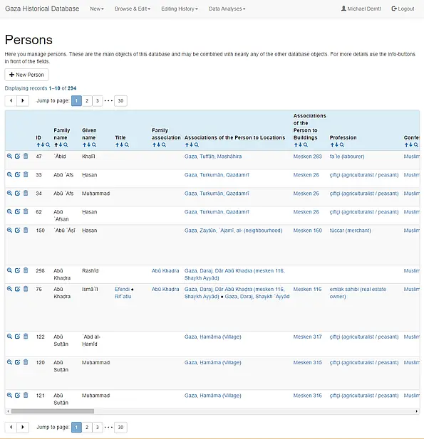424x439 pixels.
Task: Open the Data Analyses dropdown menu
Action: tap(227, 9)
